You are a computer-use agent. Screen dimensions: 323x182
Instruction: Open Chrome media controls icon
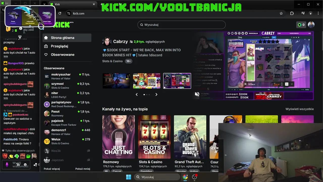[303, 13]
